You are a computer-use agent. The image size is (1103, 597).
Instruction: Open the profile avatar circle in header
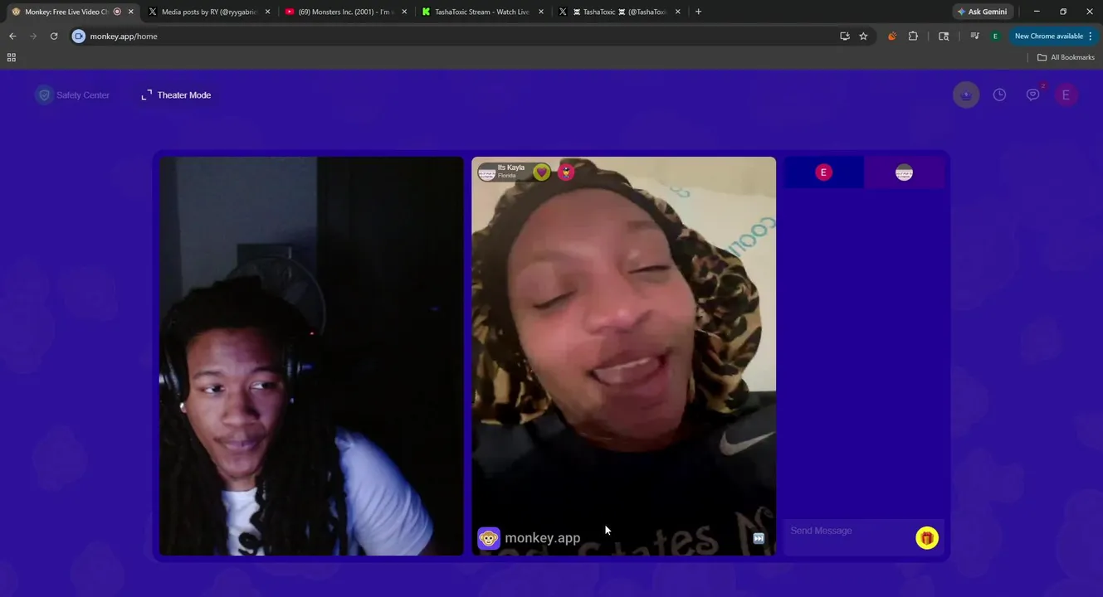click(966, 95)
